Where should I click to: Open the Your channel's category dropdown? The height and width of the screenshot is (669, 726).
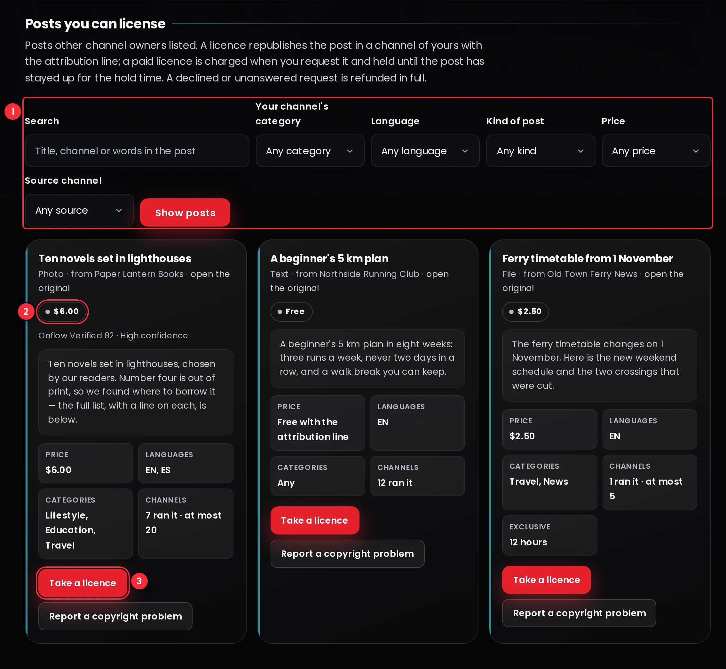pyautogui.click(x=310, y=151)
